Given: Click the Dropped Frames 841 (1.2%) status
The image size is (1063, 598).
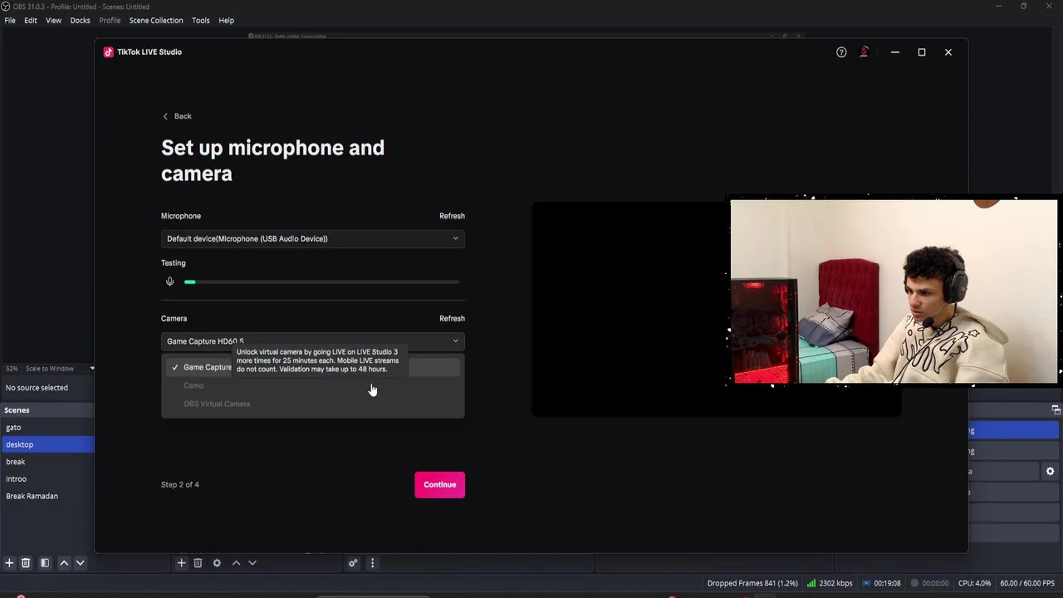Looking at the screenshot, I should (x=752, y=583).
